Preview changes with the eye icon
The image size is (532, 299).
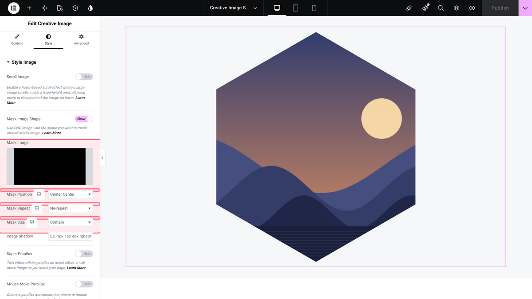click(472, 8)
